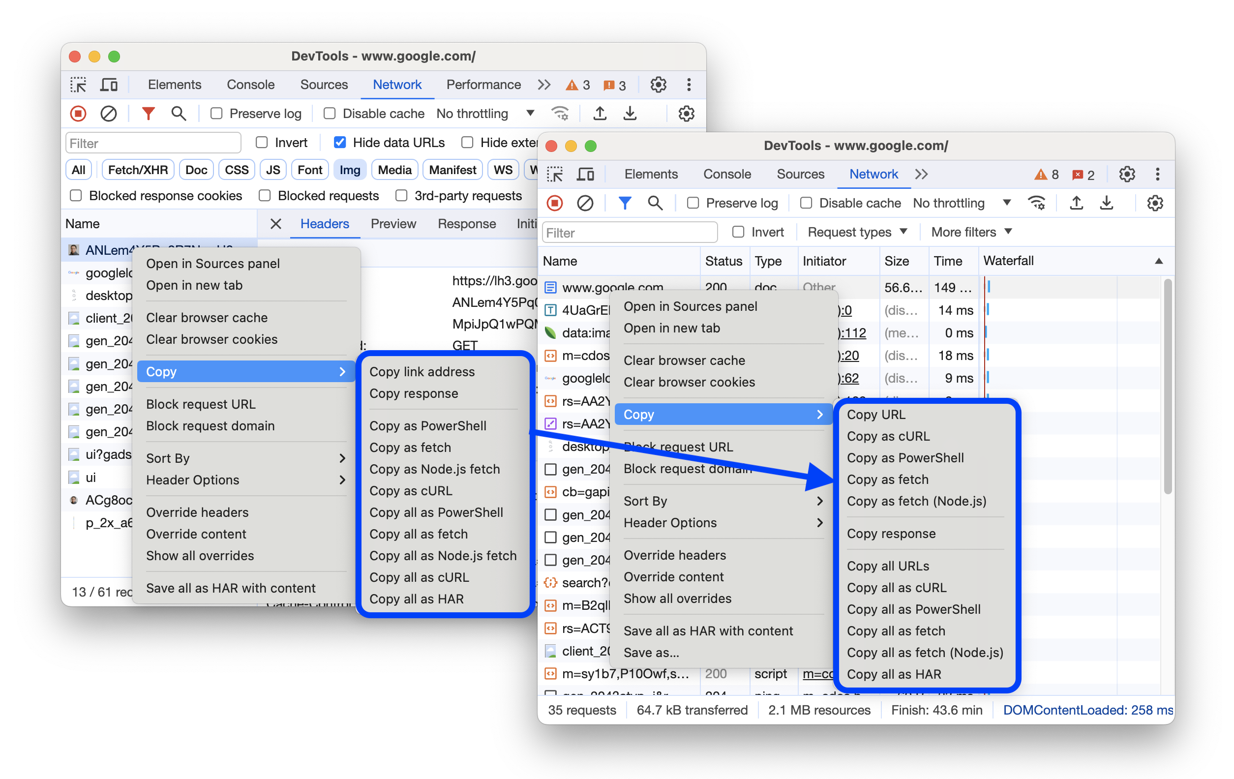Click Copy as fetch (Node.js) option
The height and width of the screenshot is (779, 1234).
tap(916, 501)
